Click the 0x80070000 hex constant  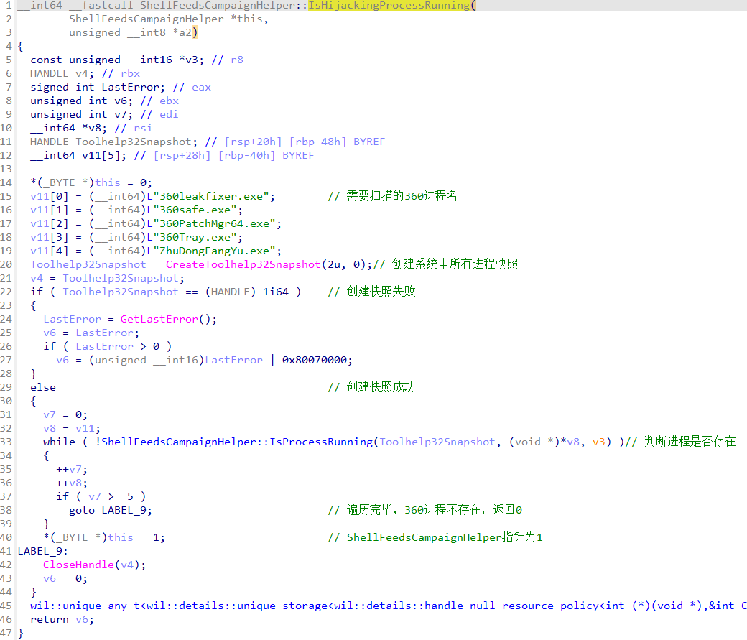[x=315, y=360]
